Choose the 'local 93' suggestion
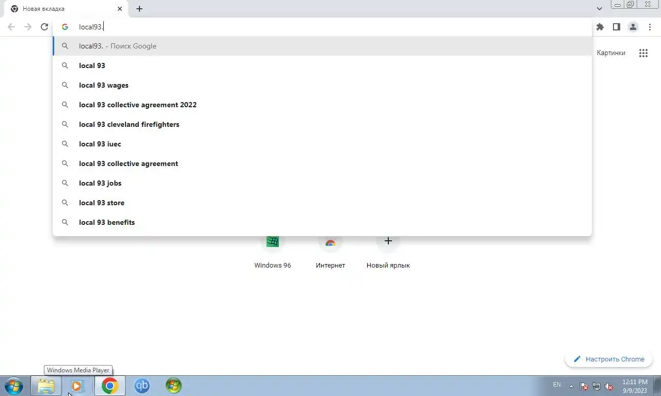 [322, 65]
